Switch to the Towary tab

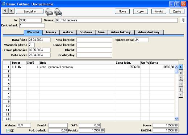click(51, 32)
